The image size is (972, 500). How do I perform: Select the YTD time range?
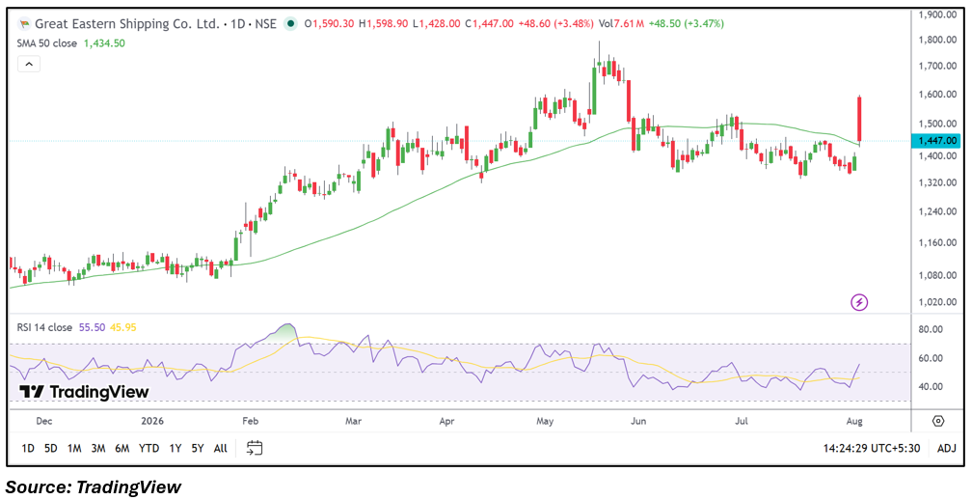coord(148,448)
